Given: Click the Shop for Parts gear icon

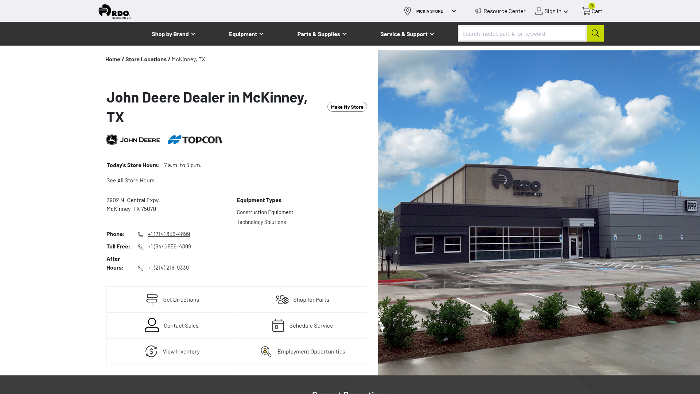Looking at the screenshot, I should coord(282,299).
